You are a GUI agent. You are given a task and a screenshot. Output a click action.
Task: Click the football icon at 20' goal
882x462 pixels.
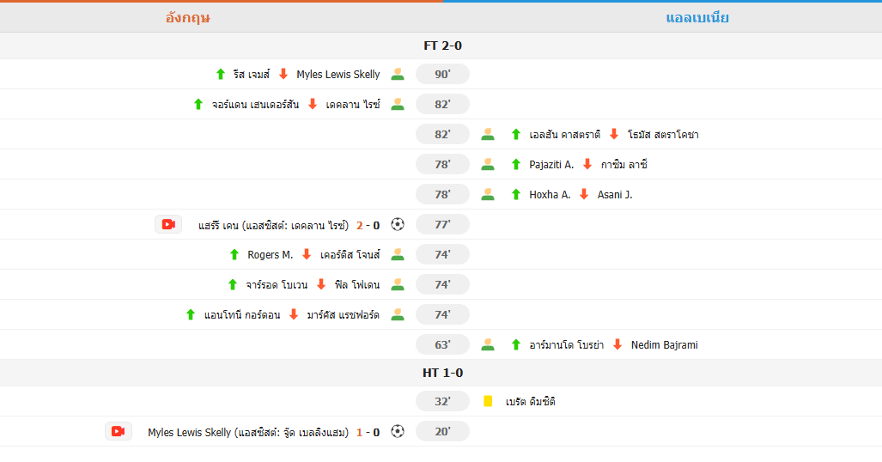398,432
